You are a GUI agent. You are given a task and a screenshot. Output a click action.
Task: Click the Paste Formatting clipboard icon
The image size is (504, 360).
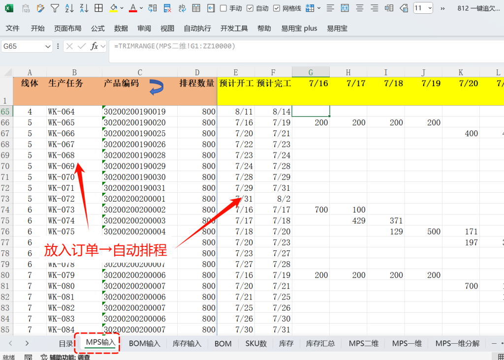pos(40,8)
